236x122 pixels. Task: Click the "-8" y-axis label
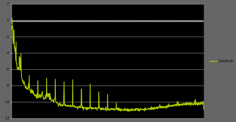7,86
